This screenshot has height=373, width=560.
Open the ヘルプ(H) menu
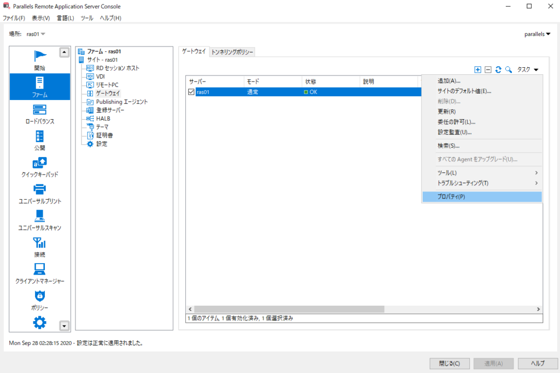110,18
